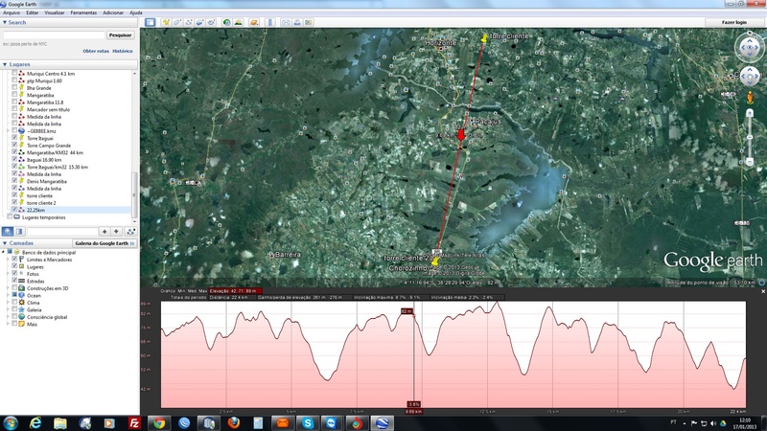Collapse Banco de dados principal node
The height and width of the screenshot is (431, 767).
click(4, 253)
